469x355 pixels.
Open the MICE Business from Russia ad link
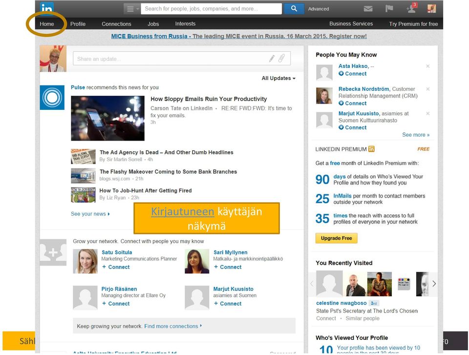coord(239,36)
